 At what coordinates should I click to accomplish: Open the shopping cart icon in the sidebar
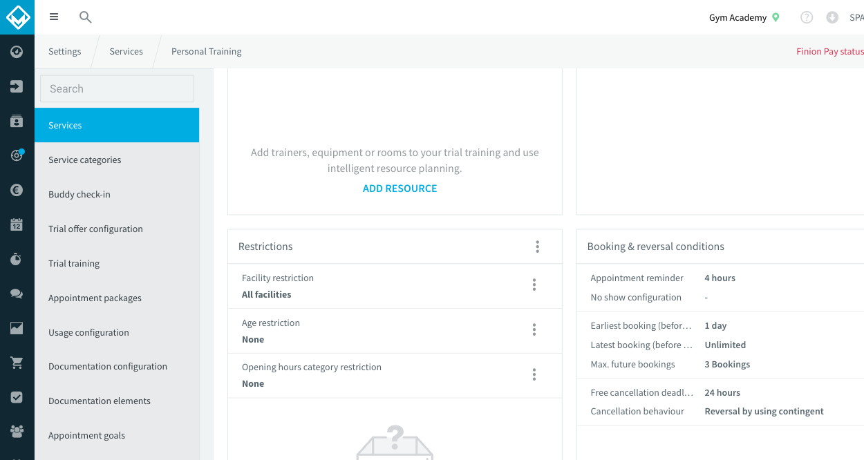click(17, 363)
